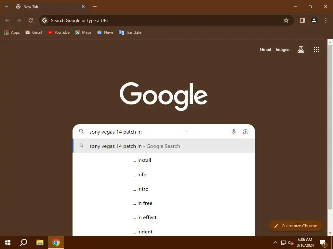This screenshot has width=333, height=249.
Task: Open YouTube bookmark
Action: pos(59,32)
